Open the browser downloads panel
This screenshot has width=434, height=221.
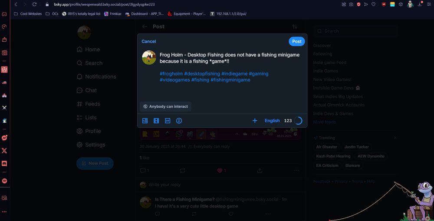pos(420,4)
